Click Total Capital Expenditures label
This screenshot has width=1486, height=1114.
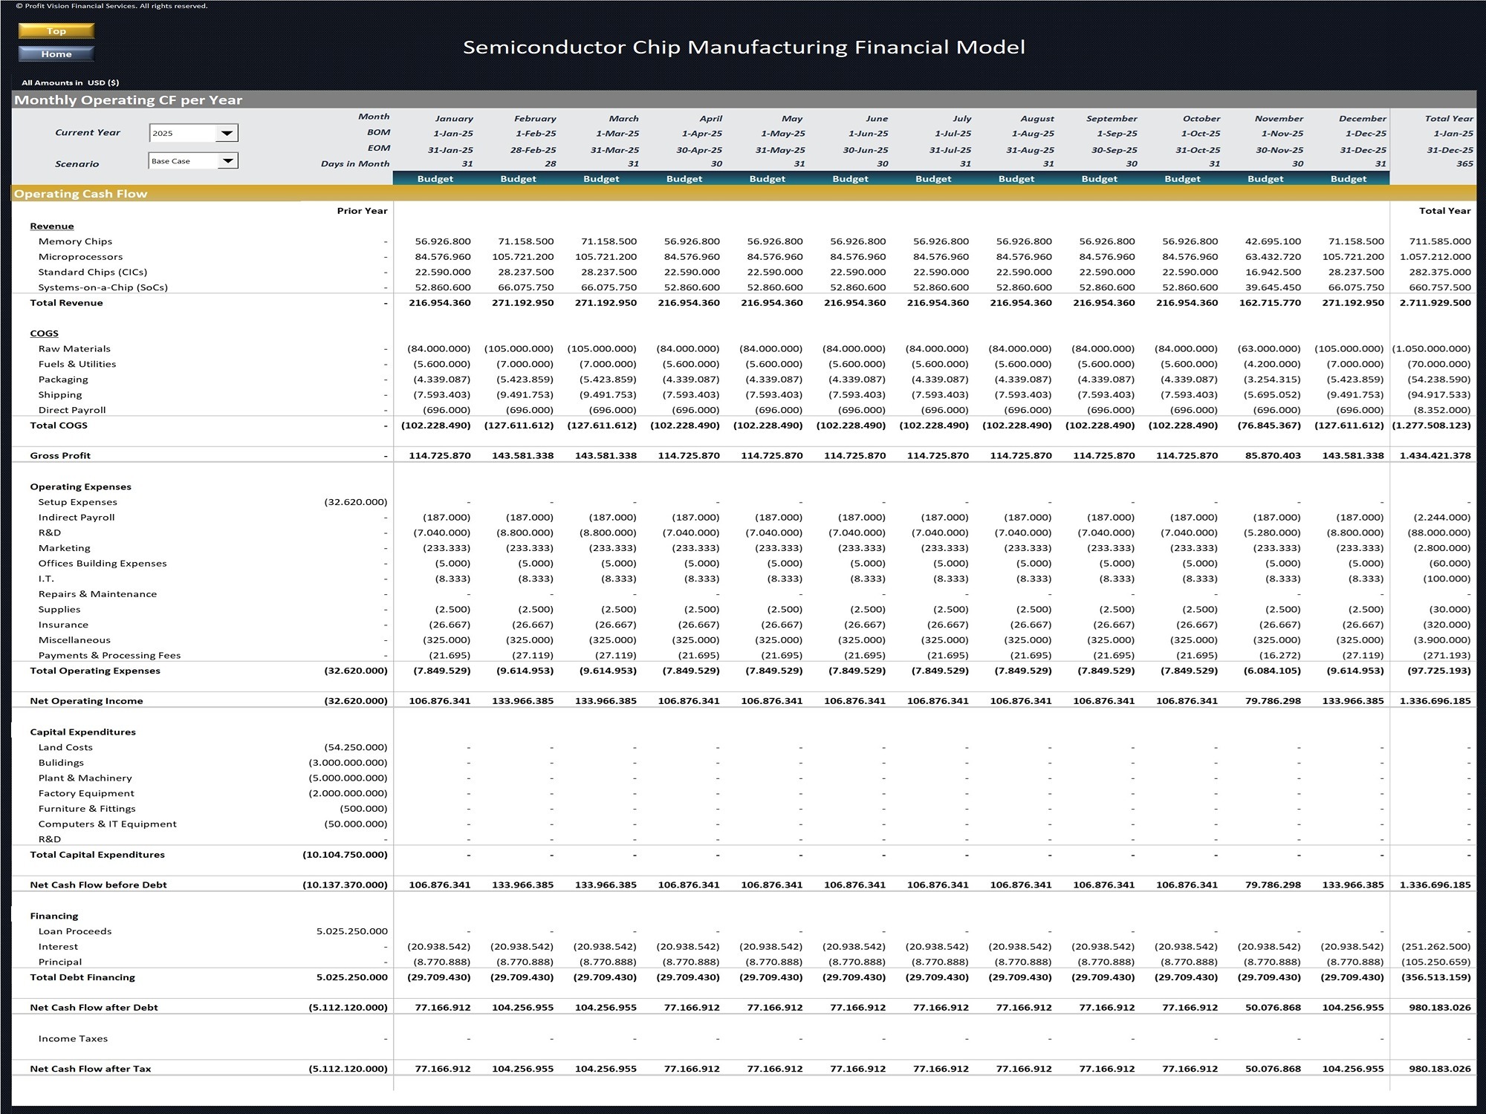(x=97, y=855)
